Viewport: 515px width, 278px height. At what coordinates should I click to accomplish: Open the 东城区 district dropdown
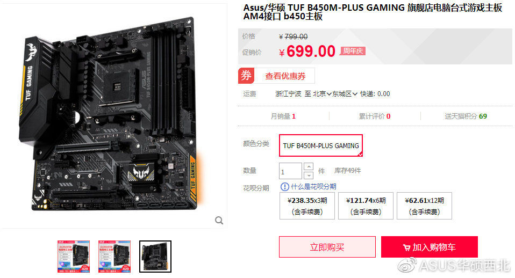(x=345, y=94)
